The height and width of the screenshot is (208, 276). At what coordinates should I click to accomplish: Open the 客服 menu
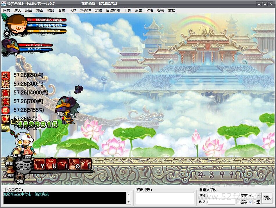pos(161,10)
